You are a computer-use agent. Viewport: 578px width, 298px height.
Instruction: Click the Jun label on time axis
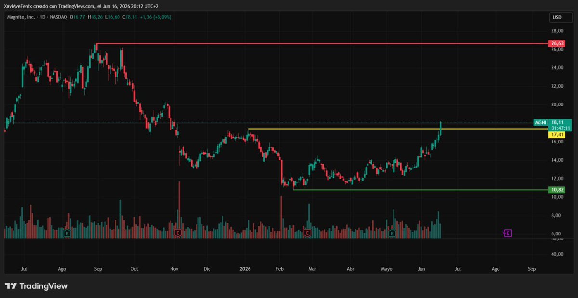coord(421,269)
